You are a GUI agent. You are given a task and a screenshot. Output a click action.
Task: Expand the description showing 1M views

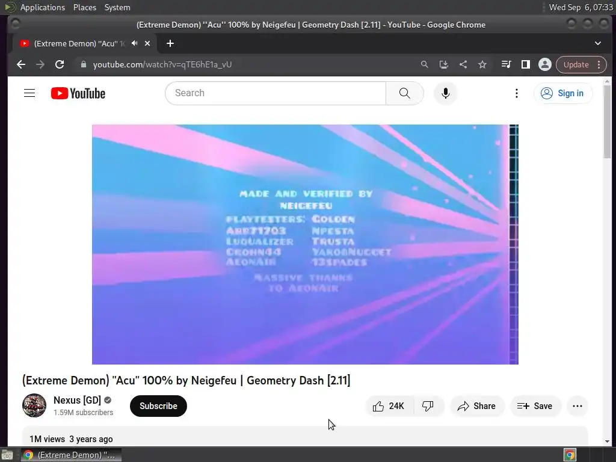pyautogui.click(x=305, y=437)
